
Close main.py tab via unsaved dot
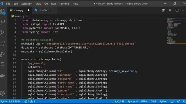pyautogui.click(x=28, y=10)
